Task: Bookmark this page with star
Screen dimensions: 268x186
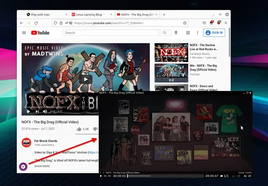Action: point(185,23)
